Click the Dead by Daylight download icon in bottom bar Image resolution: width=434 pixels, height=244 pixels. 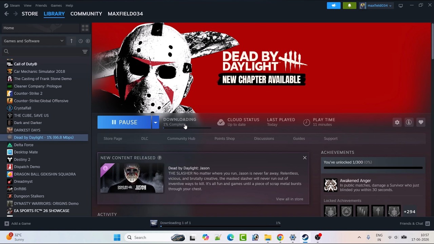point(154,223)
